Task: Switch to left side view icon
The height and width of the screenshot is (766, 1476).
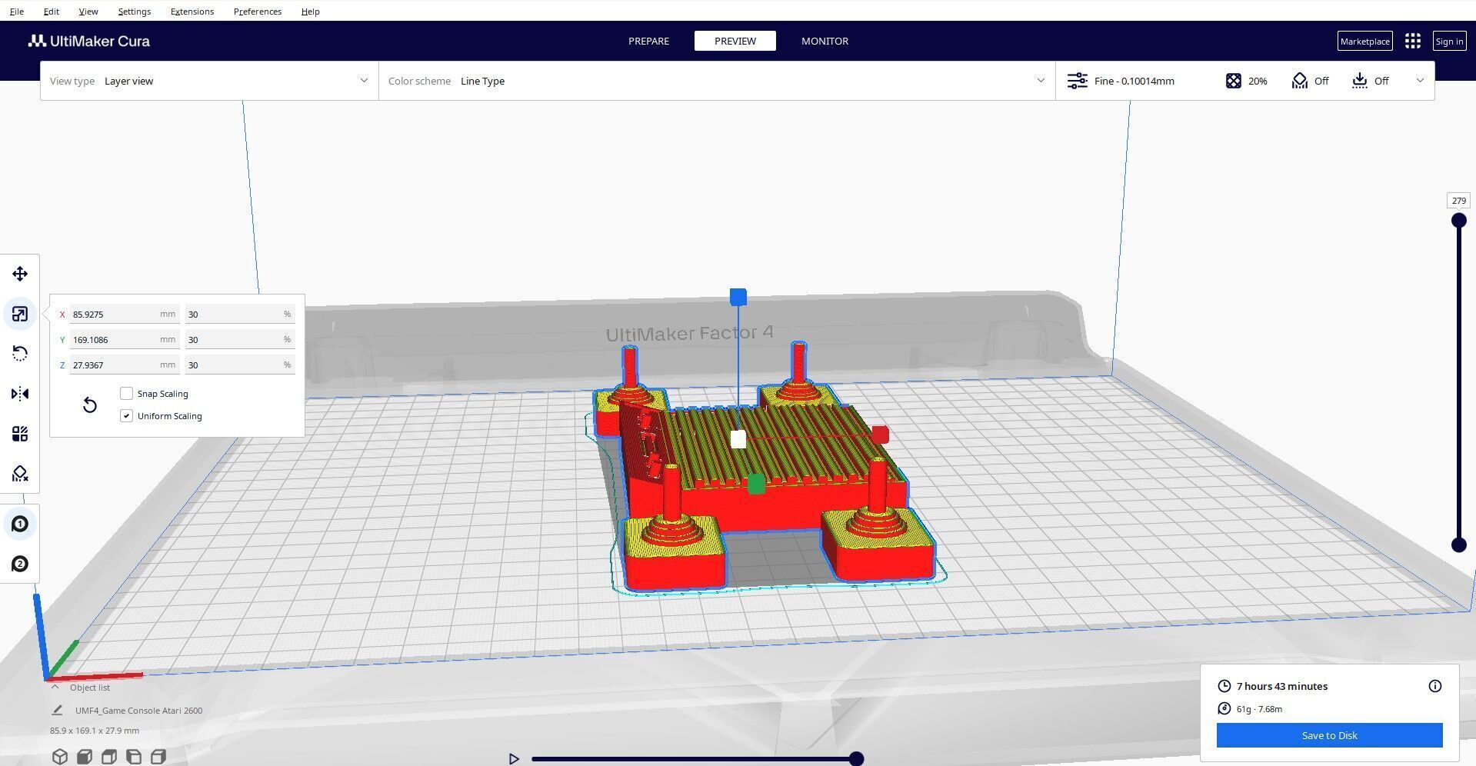Action: (x=134, y=757)
